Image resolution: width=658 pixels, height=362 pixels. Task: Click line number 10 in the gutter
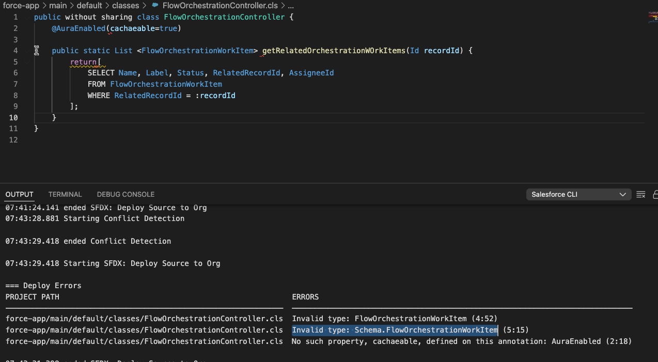tap(13, 118)
